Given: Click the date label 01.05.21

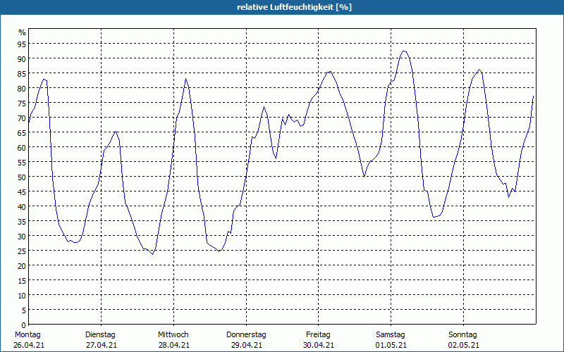Looking at the screenshot, I should coord(391,345).
